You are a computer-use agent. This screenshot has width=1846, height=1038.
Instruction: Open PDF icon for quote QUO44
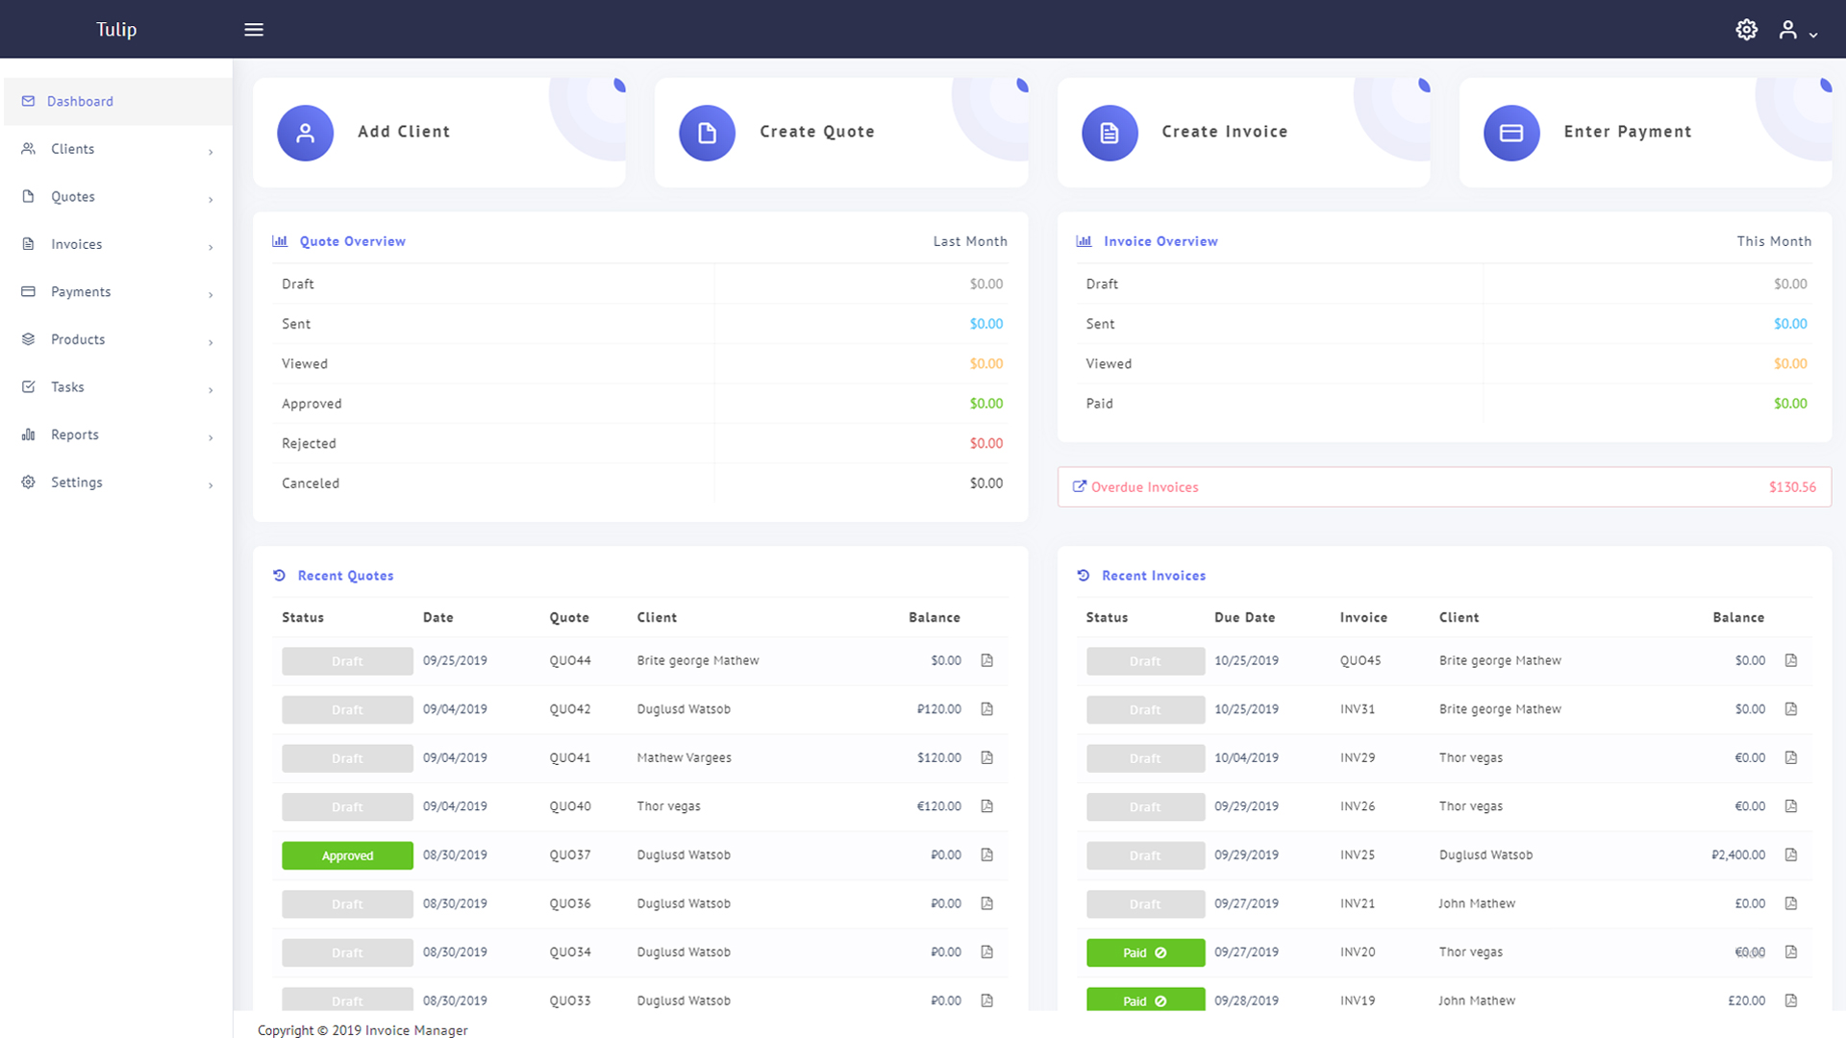[x=986, y=660]
